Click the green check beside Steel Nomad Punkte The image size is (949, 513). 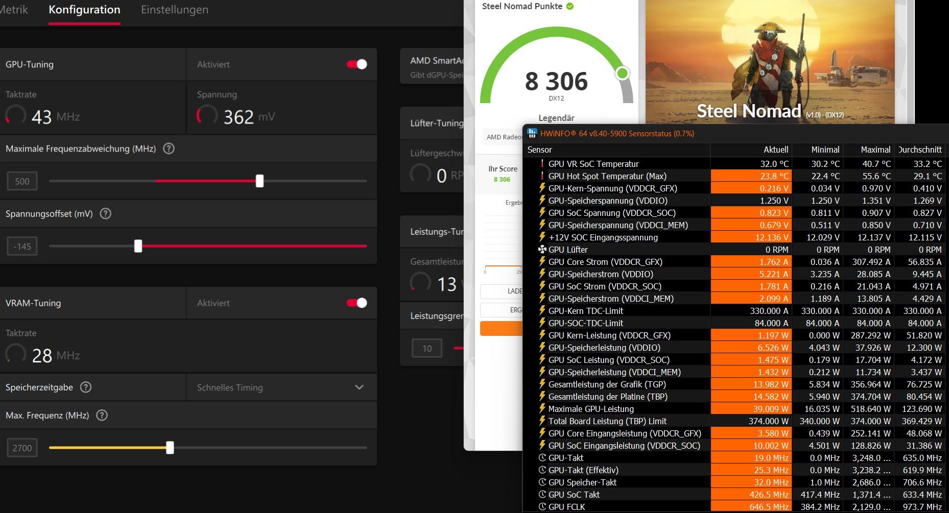[570, 6]
